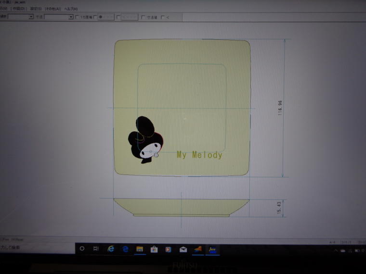Toggle the '<' checkbox at toolbar end
This screenshot has height=274, width=366.
(163, 17)
